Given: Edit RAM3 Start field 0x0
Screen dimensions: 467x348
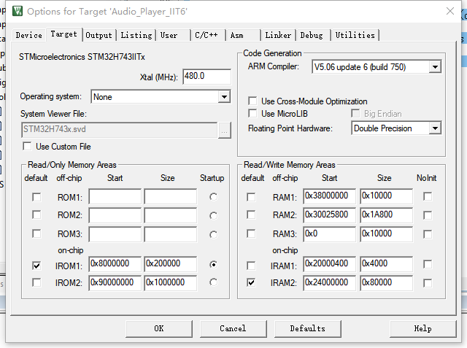Looking at the screenshot, I should tap(329, 234).
